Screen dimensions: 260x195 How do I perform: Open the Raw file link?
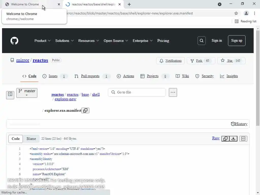(x=216, y=138)
